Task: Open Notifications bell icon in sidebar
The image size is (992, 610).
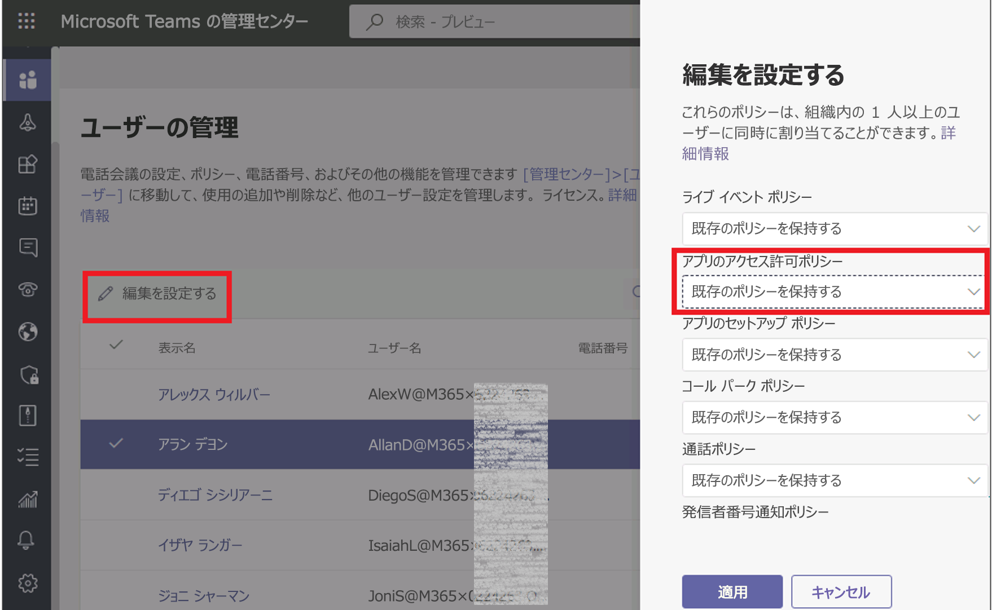Action: coord(26,540)
